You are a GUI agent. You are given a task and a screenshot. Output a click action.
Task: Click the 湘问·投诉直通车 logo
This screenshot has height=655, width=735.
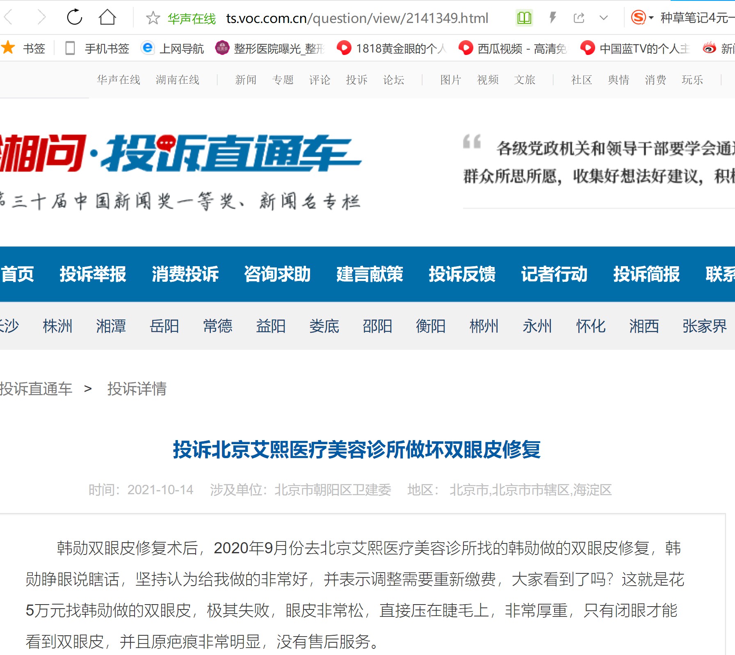[x=180, y=153]
